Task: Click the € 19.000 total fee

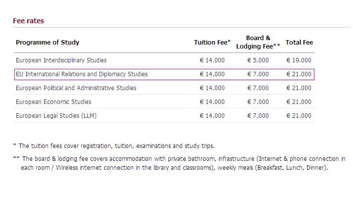Action: [299, 60]
